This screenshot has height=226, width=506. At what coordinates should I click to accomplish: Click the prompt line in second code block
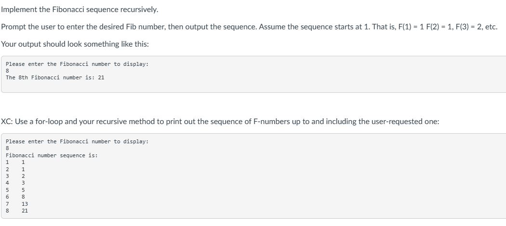pyautogui.click(x=77, y=142)
